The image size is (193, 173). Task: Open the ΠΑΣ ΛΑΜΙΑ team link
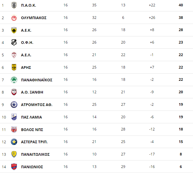31,117
